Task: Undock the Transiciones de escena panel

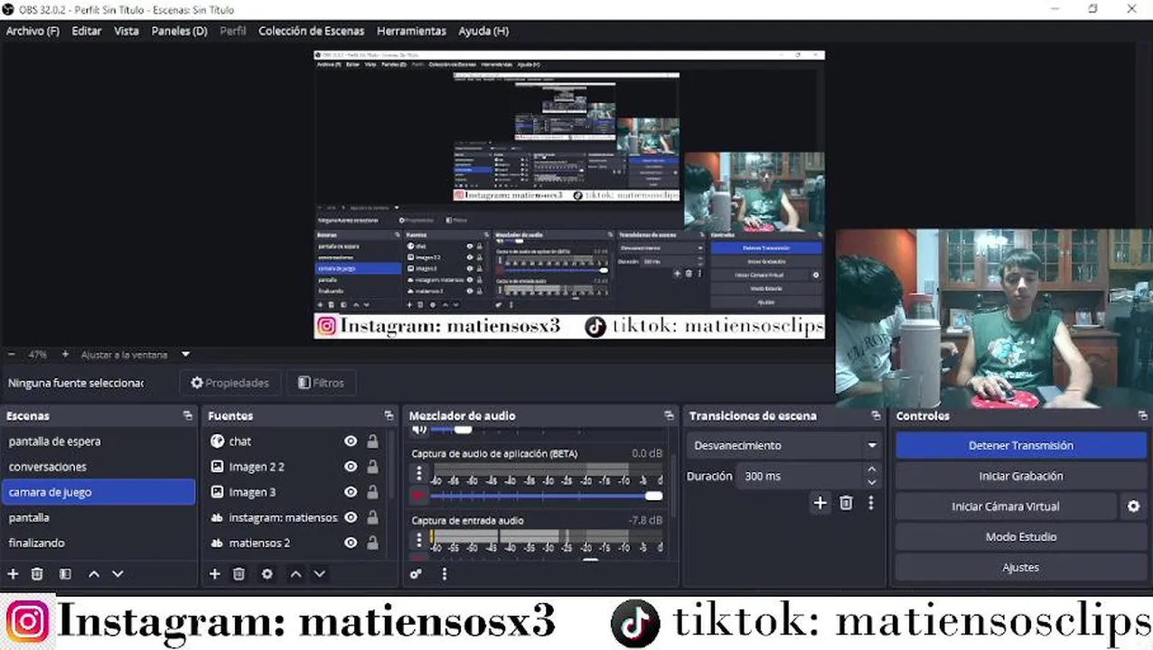Action: pyautogui.click(x=876, y=416)
